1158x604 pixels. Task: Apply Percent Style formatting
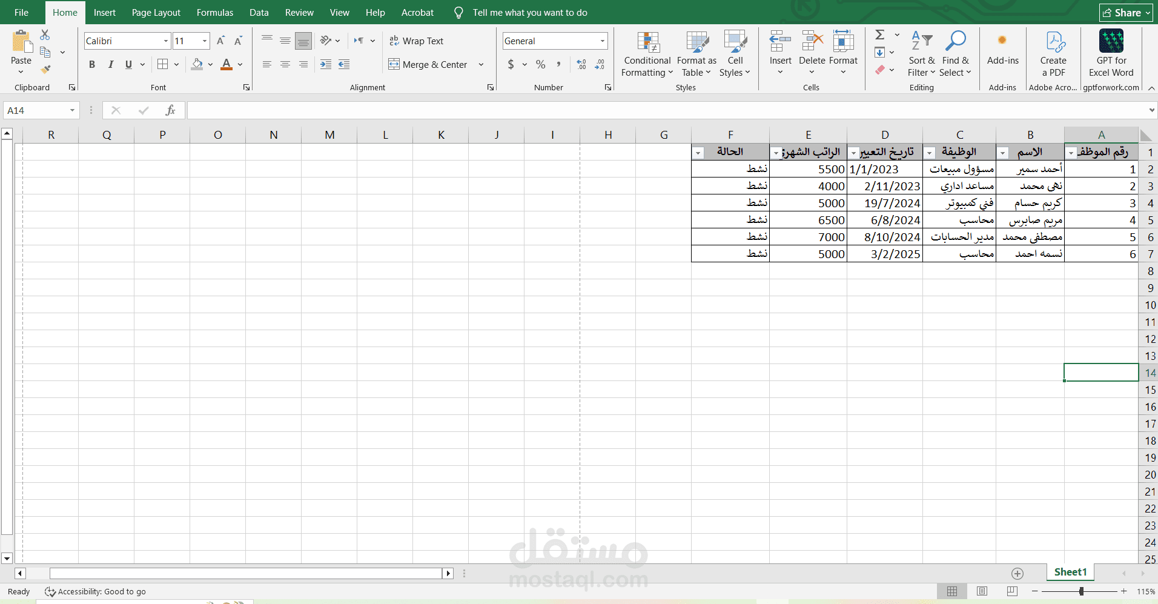tap(541, 64)
